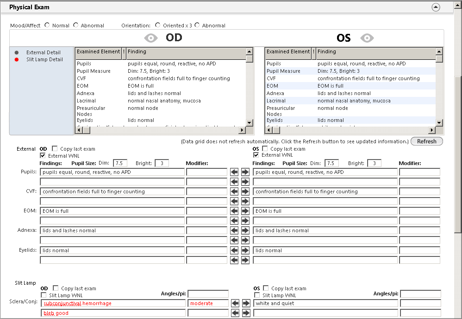
Task: Sort OS grid by Examined Element header
Action: pyautogui.click(x=288, y=54)
